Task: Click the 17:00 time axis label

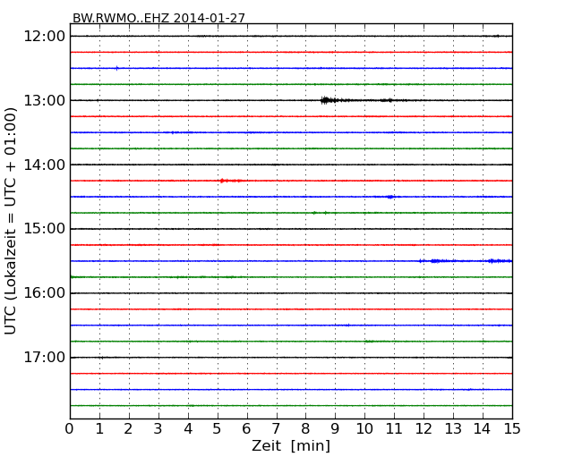Action: 44,358
